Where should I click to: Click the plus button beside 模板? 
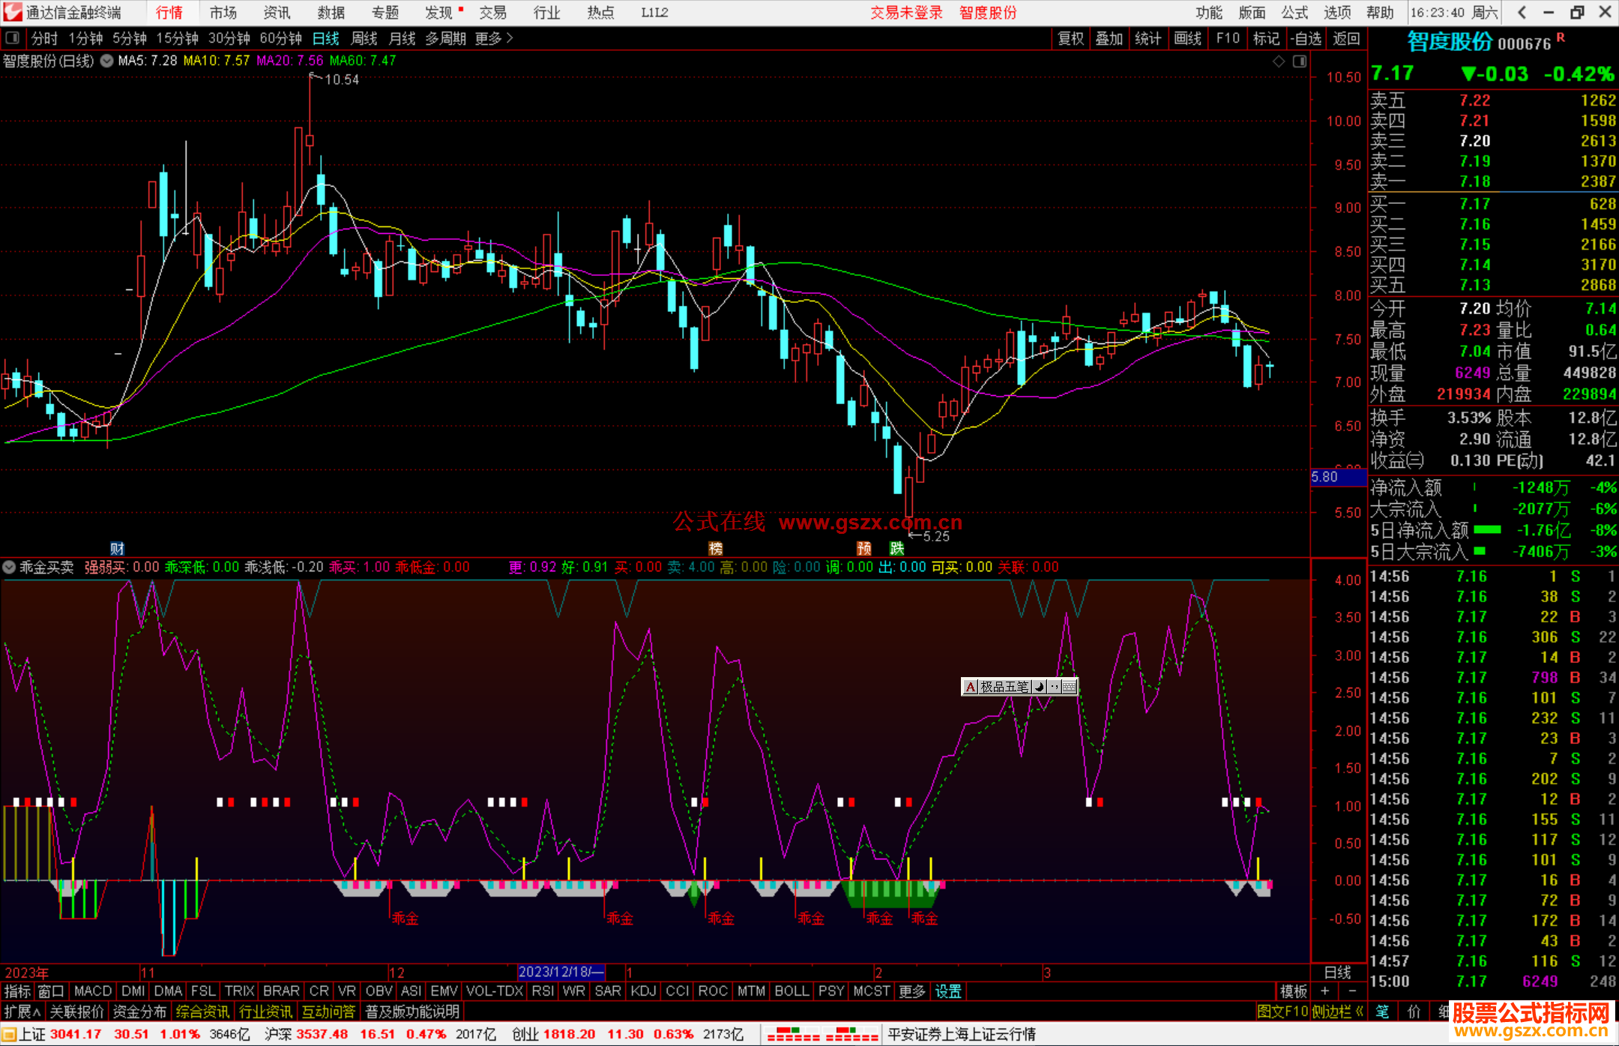tap(1325, 991)
